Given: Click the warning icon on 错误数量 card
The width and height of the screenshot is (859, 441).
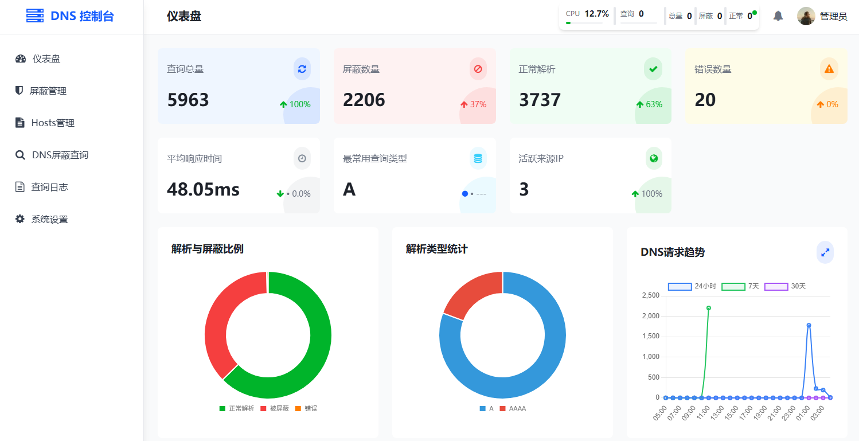Looking at the screenshot, I should coord(829,68).
